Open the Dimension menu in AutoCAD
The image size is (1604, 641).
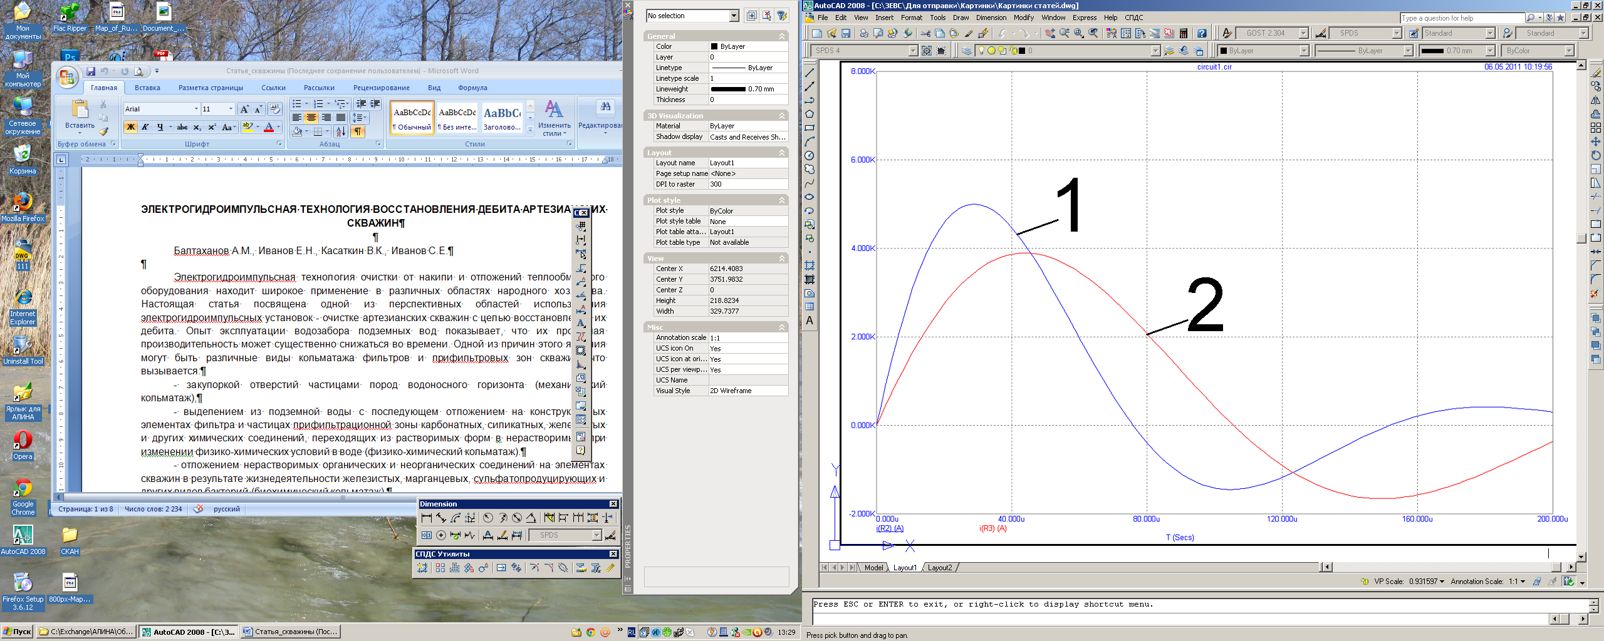[x=991, y=18]
